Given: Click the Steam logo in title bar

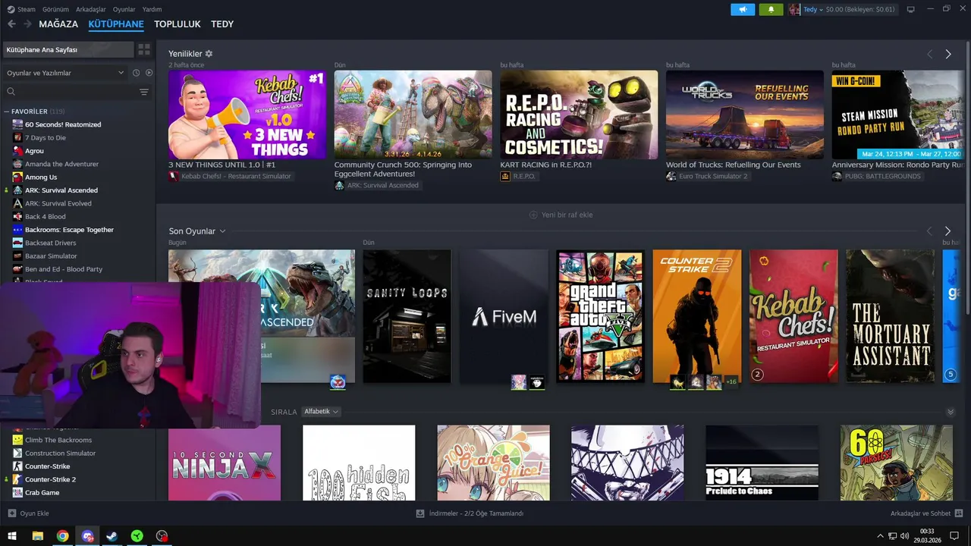Looking at the screenshot, I should (x=11, y=9).
